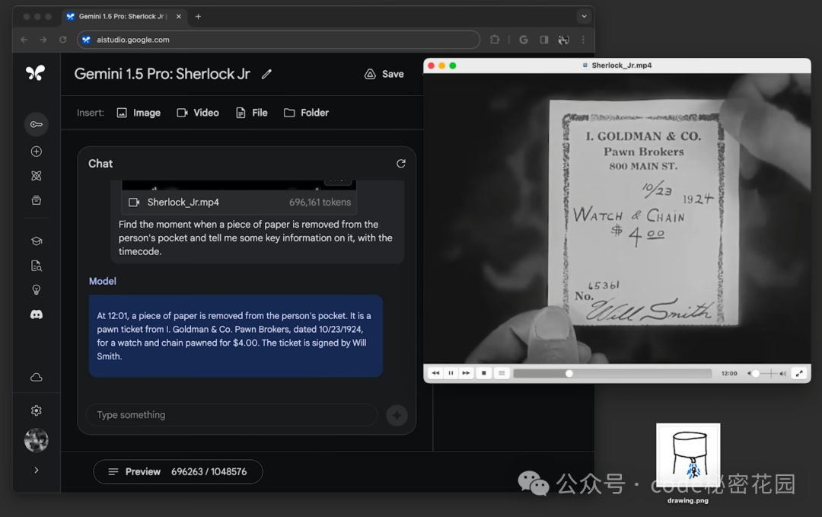Click the Google G toolbar icon
Image resolution: width=822 pixels, height=517 pixels.
tap(523, 40)
